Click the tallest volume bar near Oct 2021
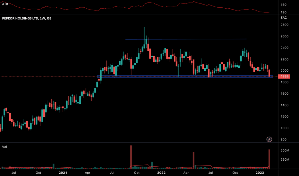This screenshot has height=176, width=299. (131, 157)
